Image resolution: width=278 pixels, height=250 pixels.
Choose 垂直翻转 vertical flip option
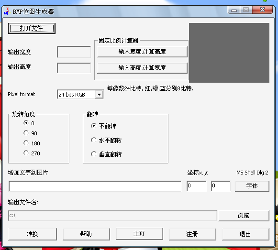pos(94,154)
